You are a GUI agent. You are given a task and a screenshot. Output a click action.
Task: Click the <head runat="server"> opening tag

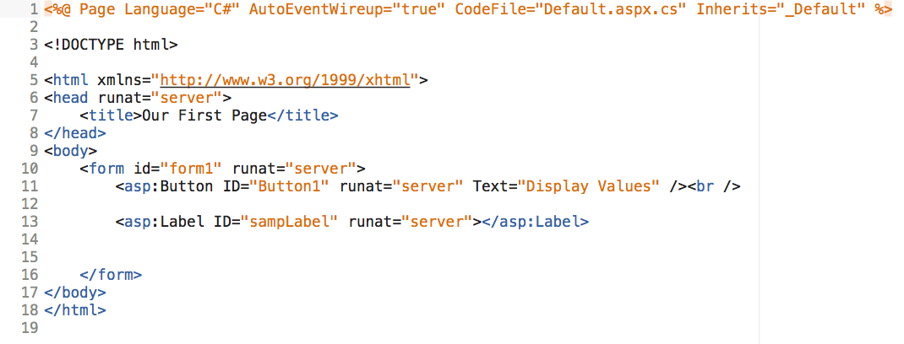tap(138, 97)
